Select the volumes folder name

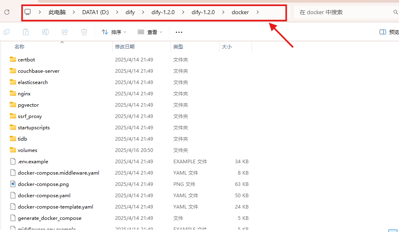coord(28,150)
